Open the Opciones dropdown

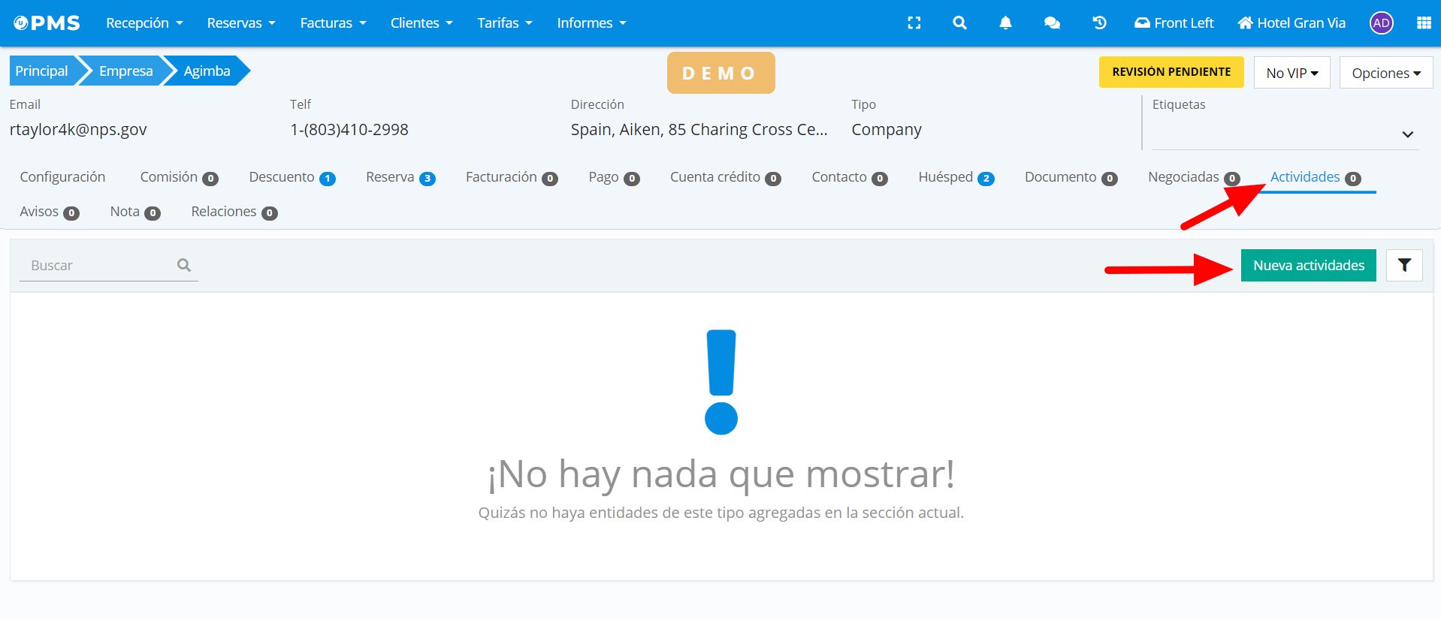[x=1385, y=73]
